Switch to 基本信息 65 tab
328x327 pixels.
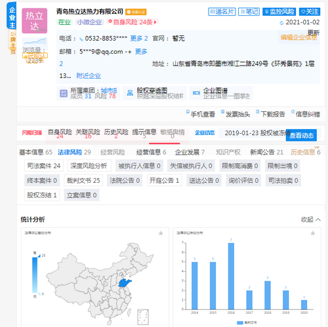click(35, 152)
